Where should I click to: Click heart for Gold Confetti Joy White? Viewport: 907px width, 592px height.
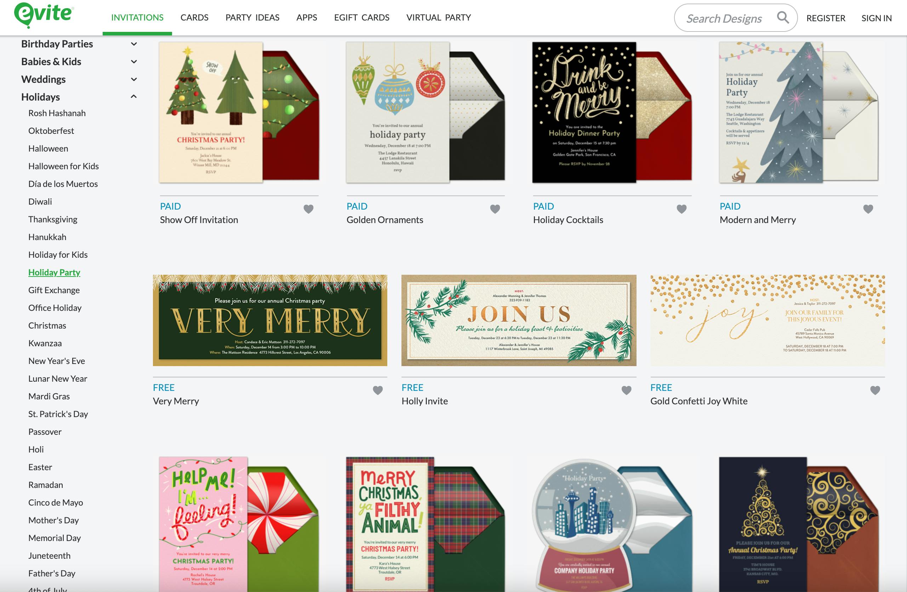coord(875,390)
